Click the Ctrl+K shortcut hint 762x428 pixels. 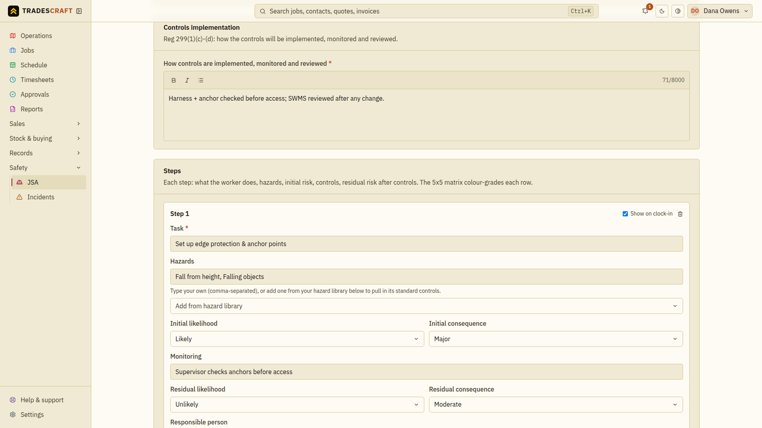[581, 11]
